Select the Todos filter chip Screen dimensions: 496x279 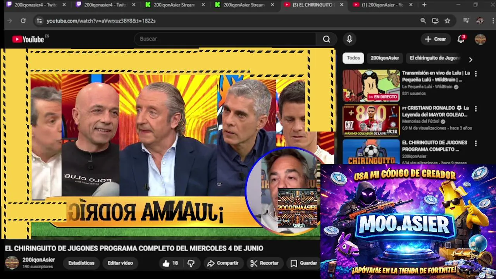[x=353, y=58]
